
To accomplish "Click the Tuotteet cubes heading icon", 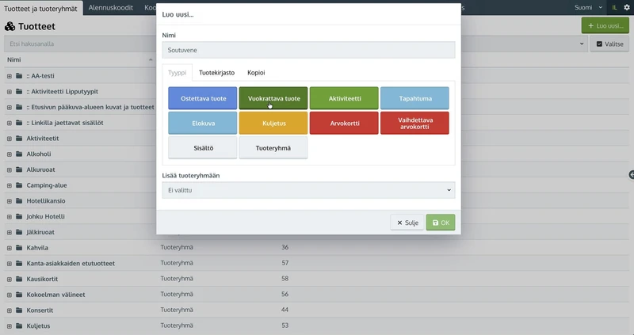I will pos(10,27).
